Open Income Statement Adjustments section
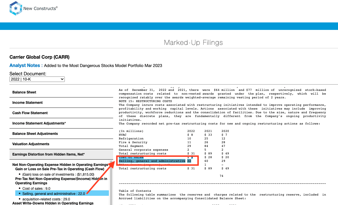 (x=61, y=123)
